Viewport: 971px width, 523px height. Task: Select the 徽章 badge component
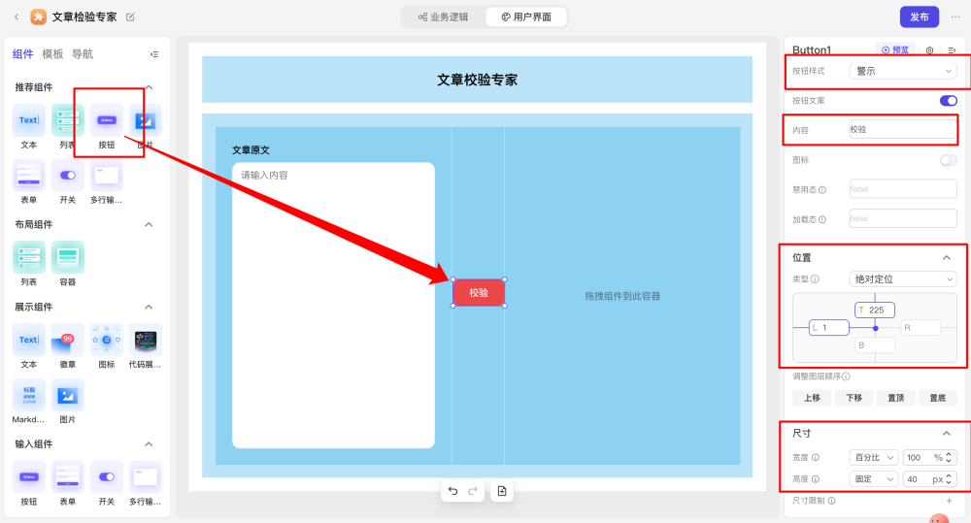pos(68,346)
